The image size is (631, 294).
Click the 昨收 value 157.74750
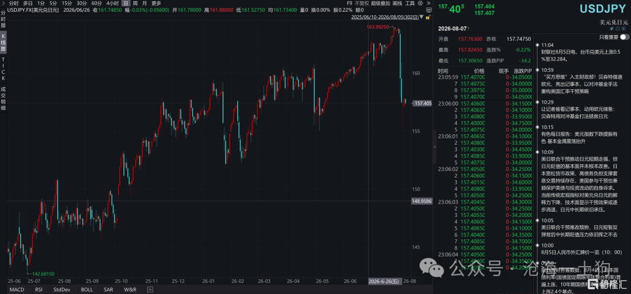(519, 39)
